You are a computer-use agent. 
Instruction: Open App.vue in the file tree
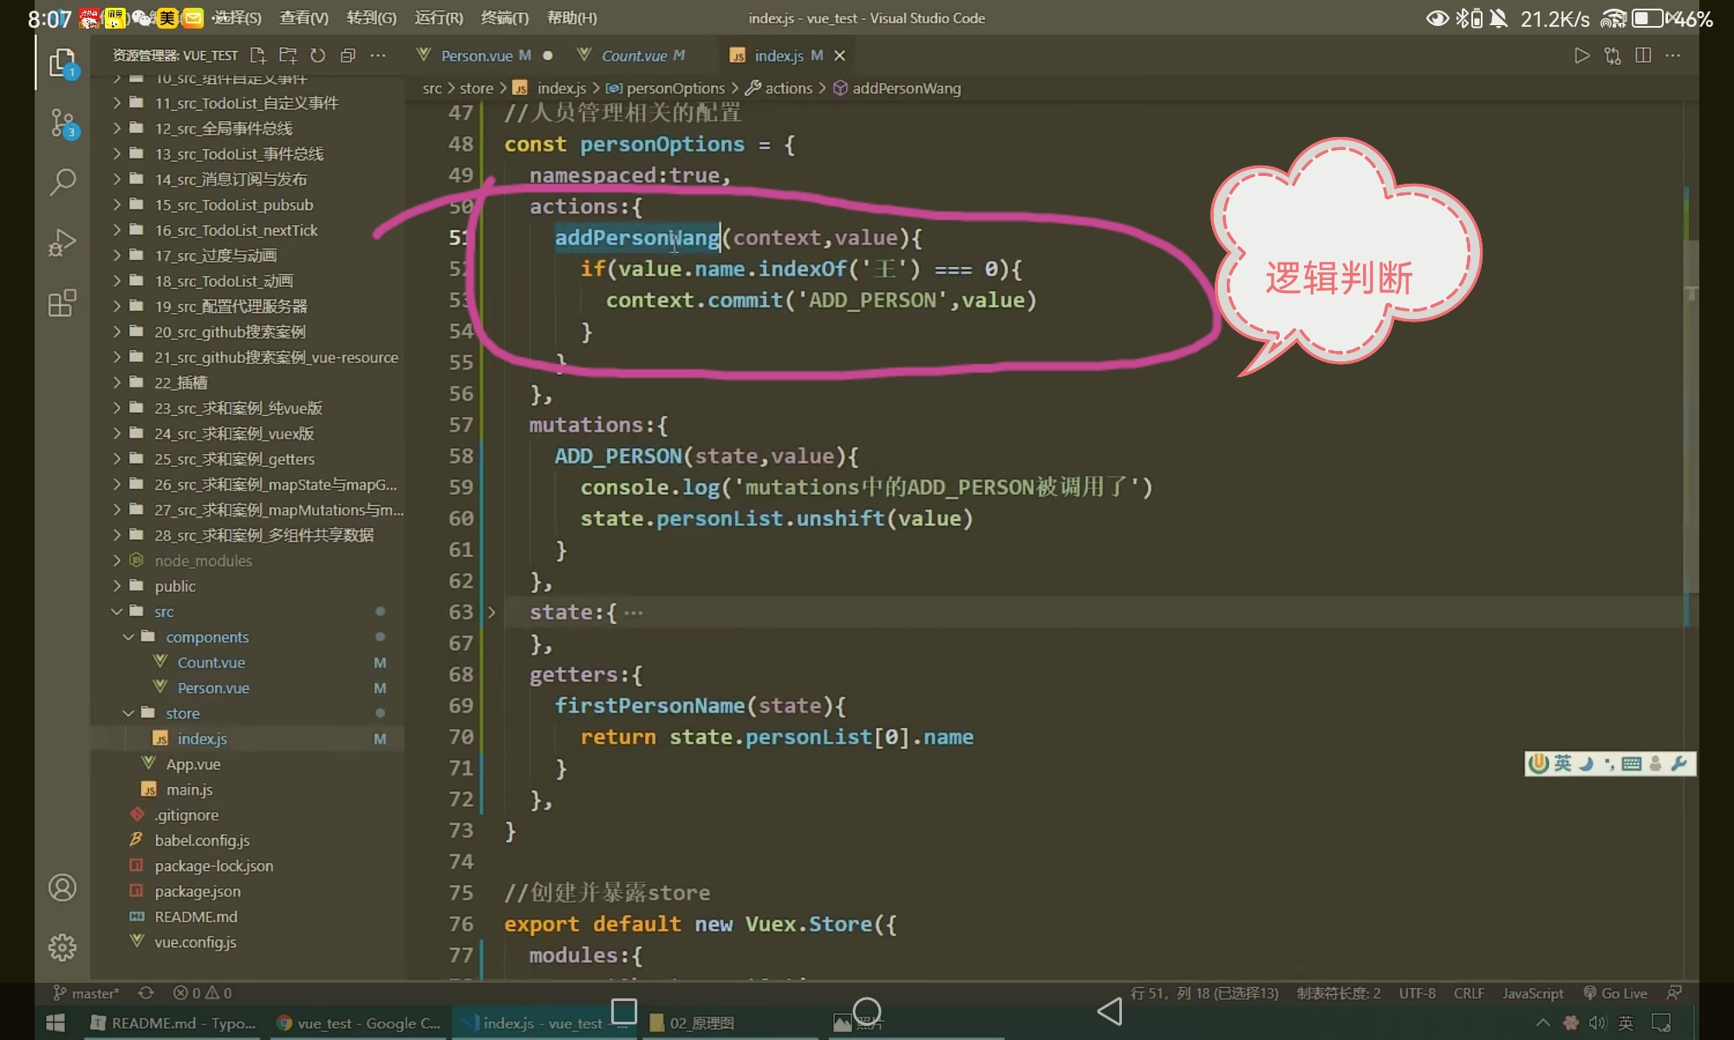click(192, 764)
